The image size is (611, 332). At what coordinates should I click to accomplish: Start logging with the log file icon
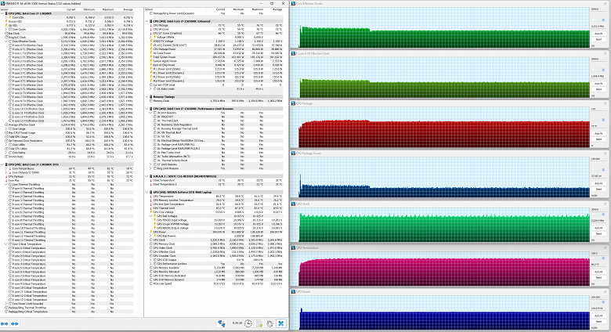258,323
